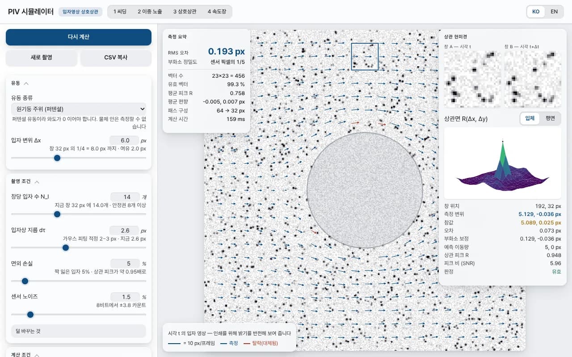The image size is (572, 357).
Task: Toggle the 계산 조건 section chevron
Action: point(37,355)
